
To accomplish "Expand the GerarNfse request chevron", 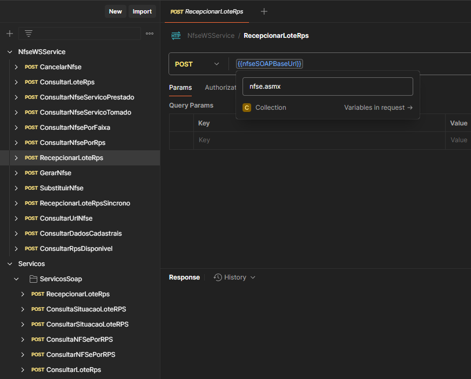I will [16, 173].
